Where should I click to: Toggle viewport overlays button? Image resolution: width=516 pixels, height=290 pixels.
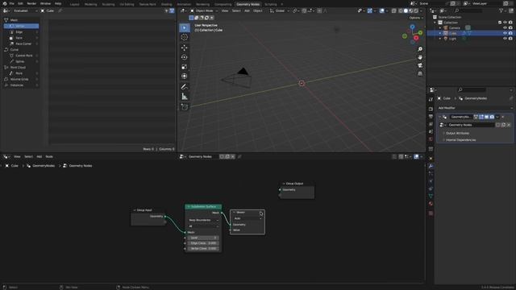click(381, 10)
